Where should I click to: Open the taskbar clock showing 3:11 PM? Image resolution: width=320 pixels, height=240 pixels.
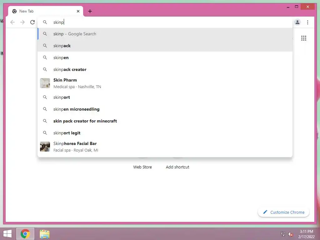pyautogui.click(x=306, y=234)
